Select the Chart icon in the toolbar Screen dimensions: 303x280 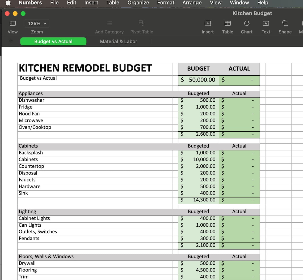coord(247,23)
